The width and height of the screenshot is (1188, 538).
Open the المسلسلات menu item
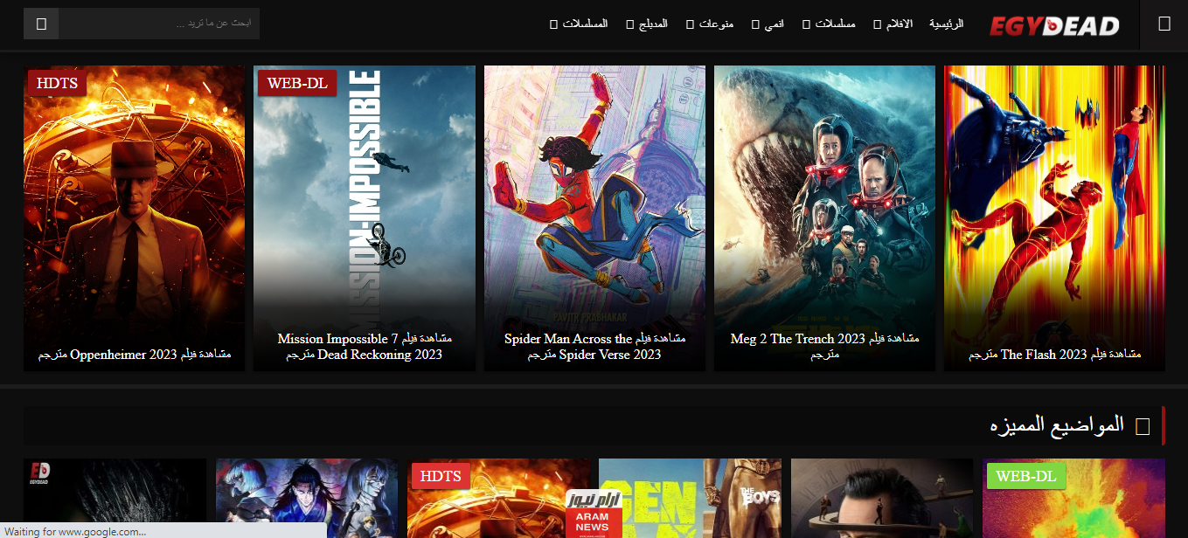pyautogui.click(x=585, y=24)
